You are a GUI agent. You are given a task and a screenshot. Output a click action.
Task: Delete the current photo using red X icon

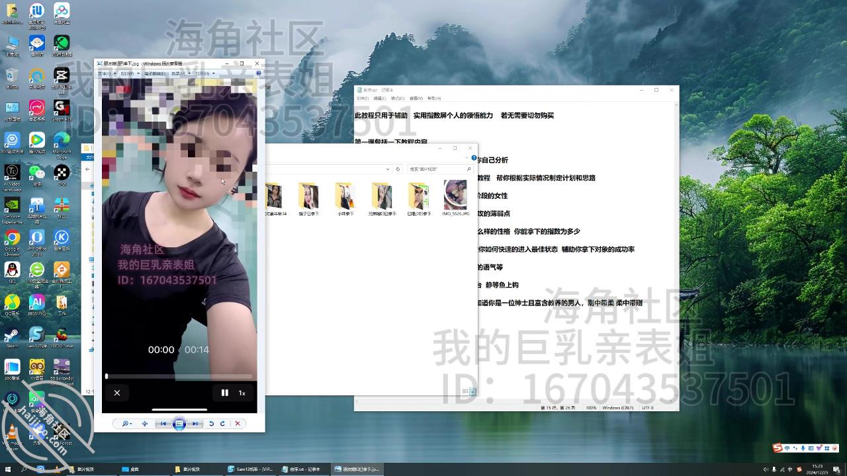238,423
